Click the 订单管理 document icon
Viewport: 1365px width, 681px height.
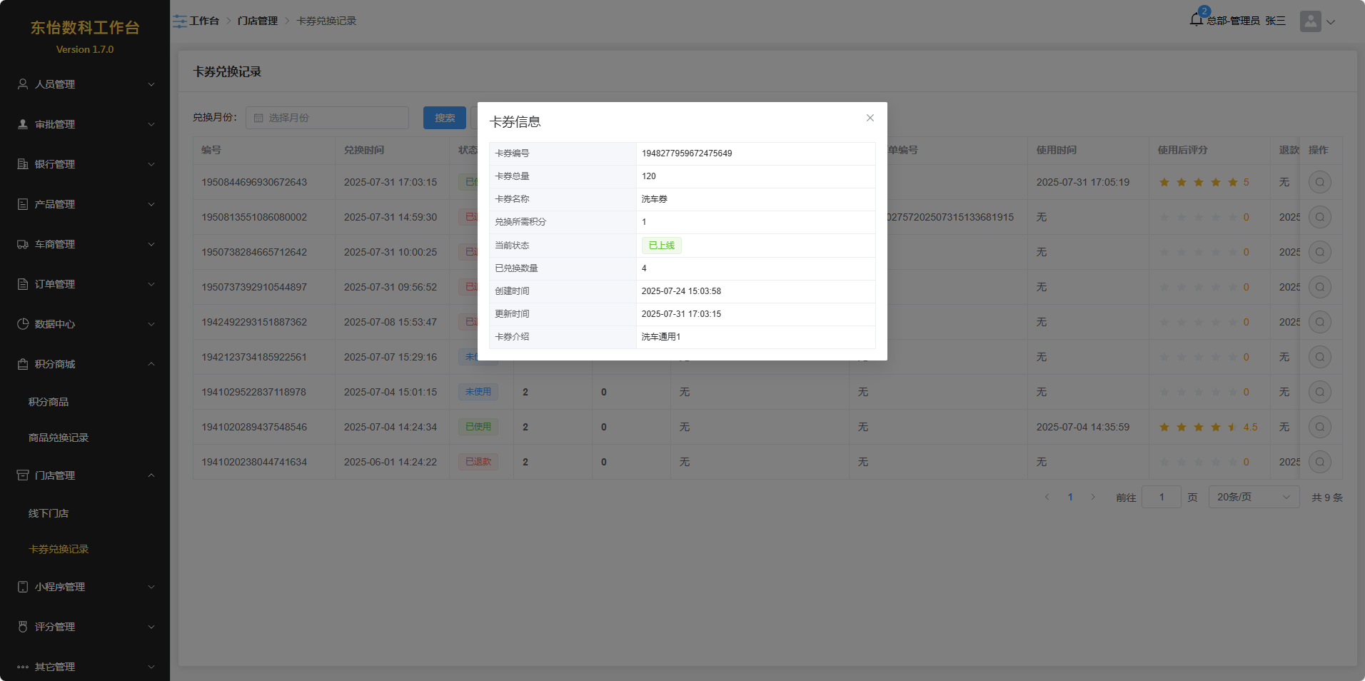click(23, 284)
